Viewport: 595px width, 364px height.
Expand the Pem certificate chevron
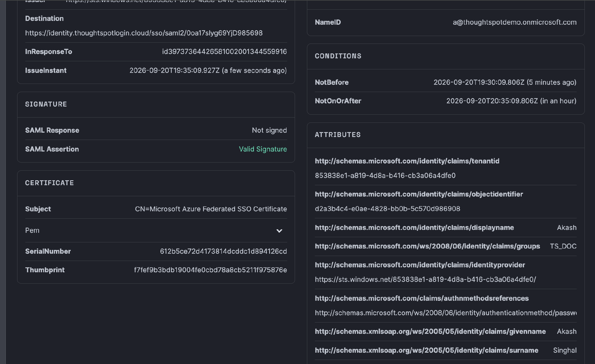(x=279, y=231)
